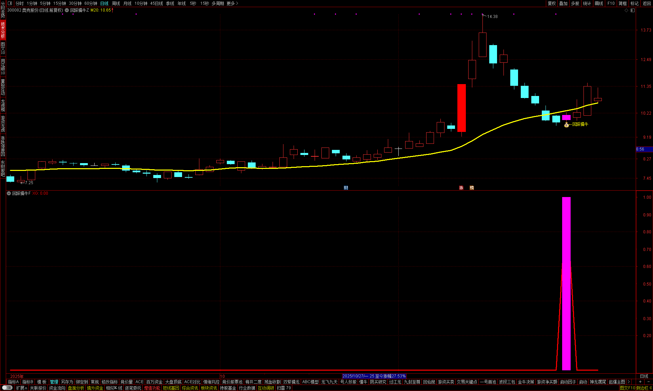This screenshot has width=653, height=391.
Task: Click the red 涨 marker below the candles
Action: pos(461,188)
